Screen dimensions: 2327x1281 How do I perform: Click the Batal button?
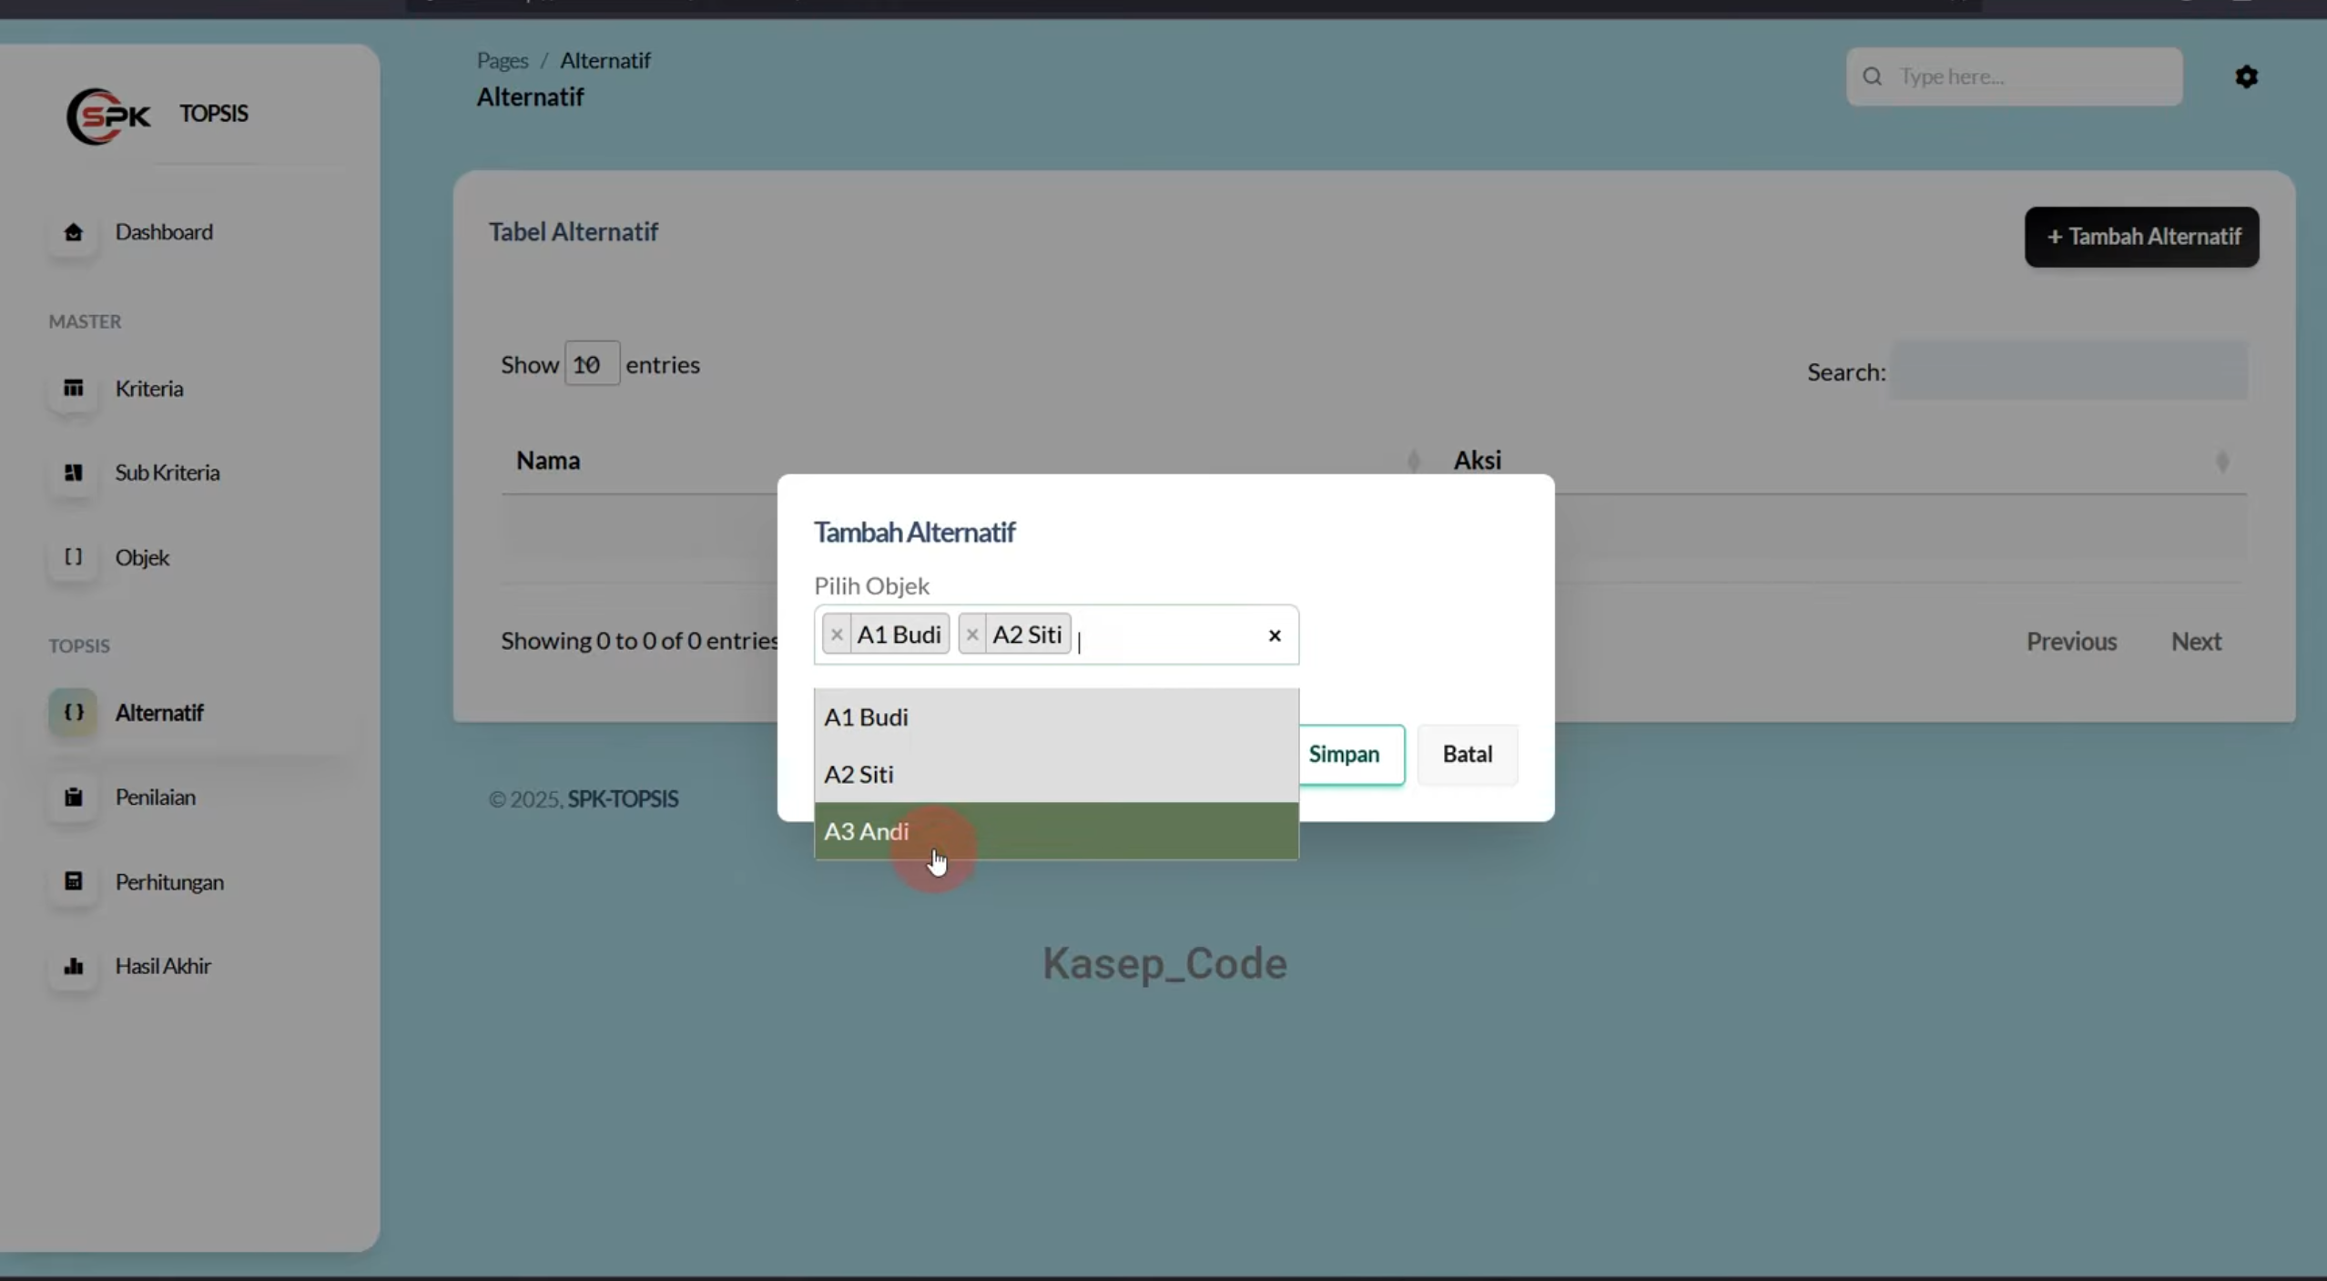tap(1468, 755)
